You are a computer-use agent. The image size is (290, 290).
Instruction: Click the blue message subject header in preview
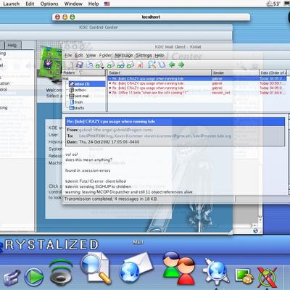point(175,122)
